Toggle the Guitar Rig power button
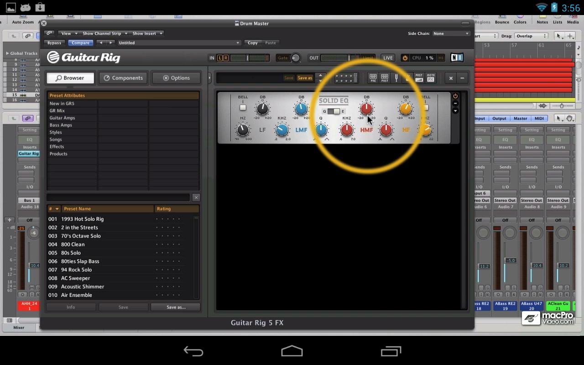584x365 pixels. [x=405, y=58]
